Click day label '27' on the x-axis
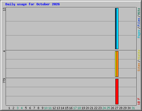The width and height of the screenshot is (142, 111). tap(116, 108)
